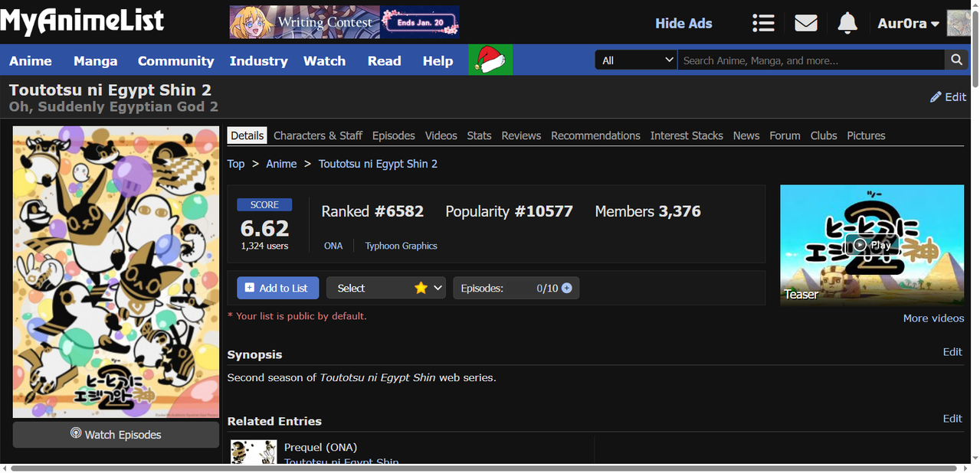Switch to the Reviews tab
Viewport: 980px width, 473px height.
[521, 135]
